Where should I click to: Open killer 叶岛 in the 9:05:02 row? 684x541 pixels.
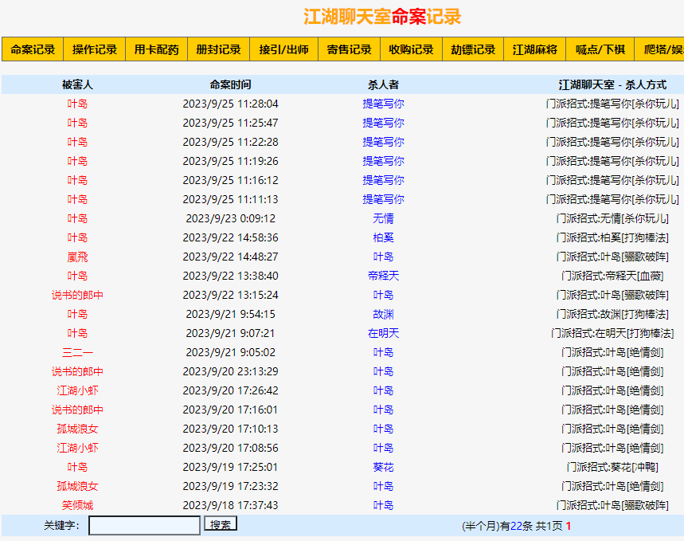[x=384, y=352]
